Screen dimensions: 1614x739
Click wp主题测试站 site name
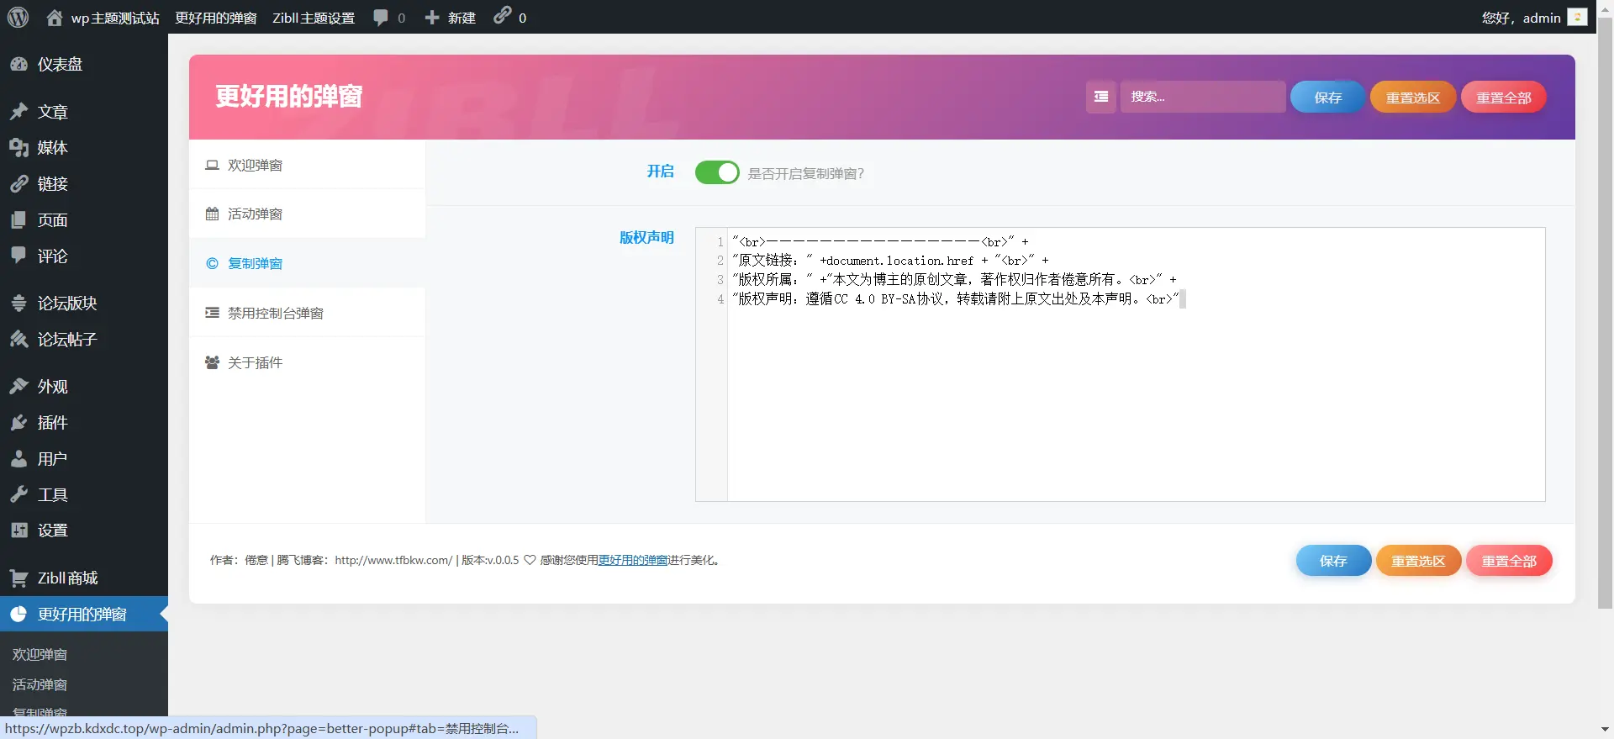click(115, 18)
